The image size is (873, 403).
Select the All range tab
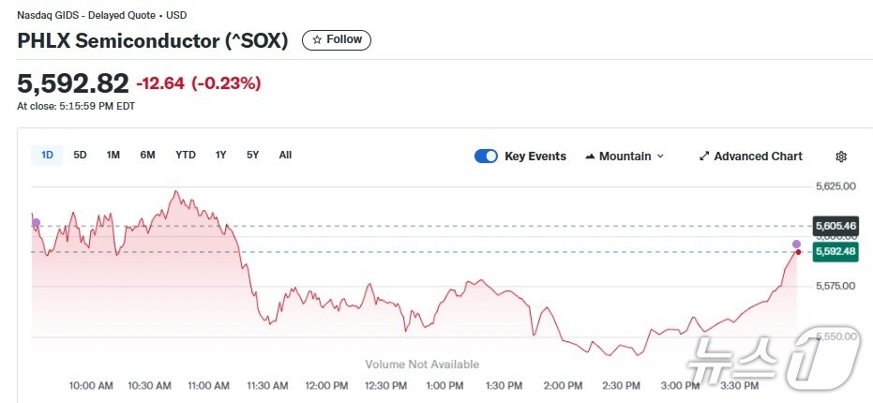tap(285, 155)
